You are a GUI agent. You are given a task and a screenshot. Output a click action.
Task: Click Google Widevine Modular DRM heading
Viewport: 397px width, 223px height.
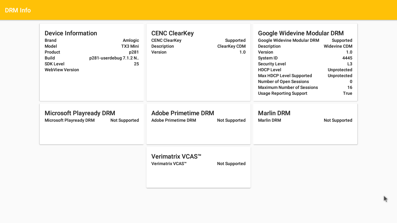tap(301, 33)
